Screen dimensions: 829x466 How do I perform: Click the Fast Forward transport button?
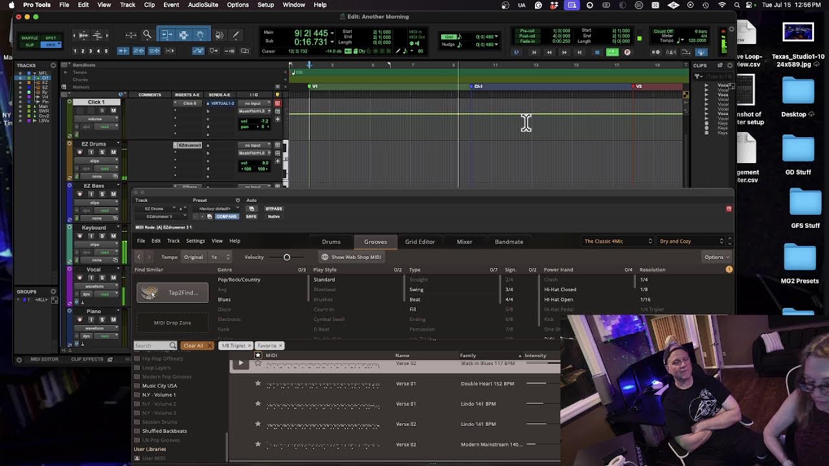point(565,52)
